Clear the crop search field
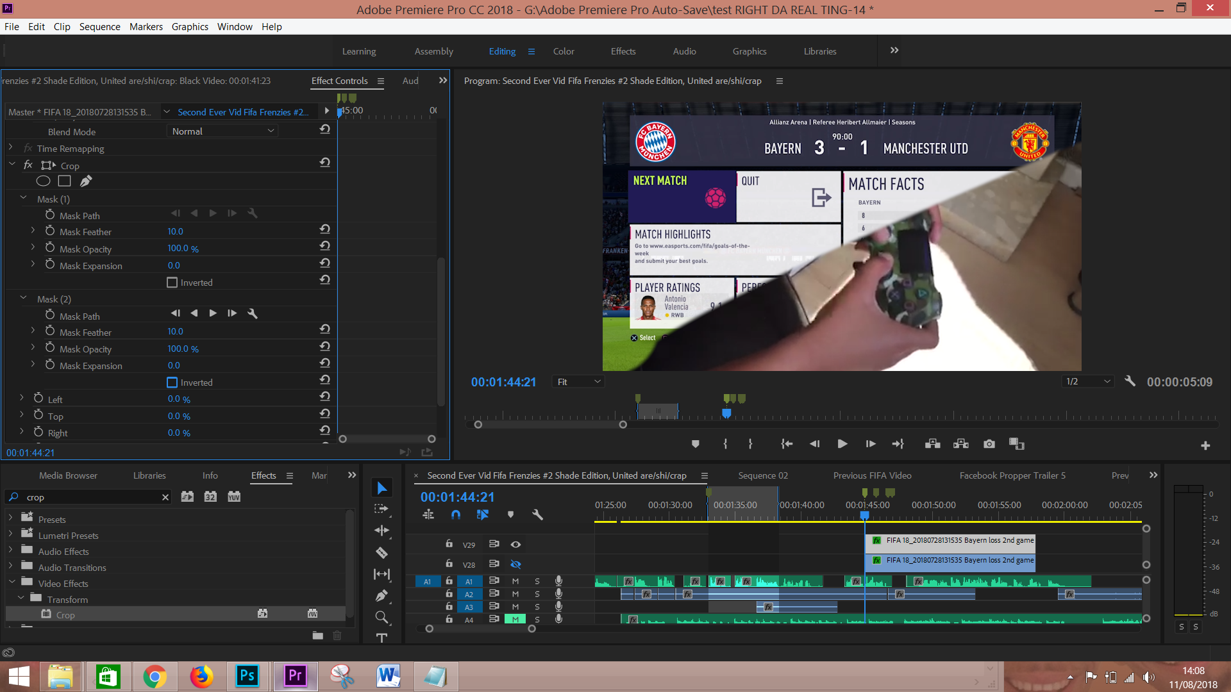 pos(165,497)
